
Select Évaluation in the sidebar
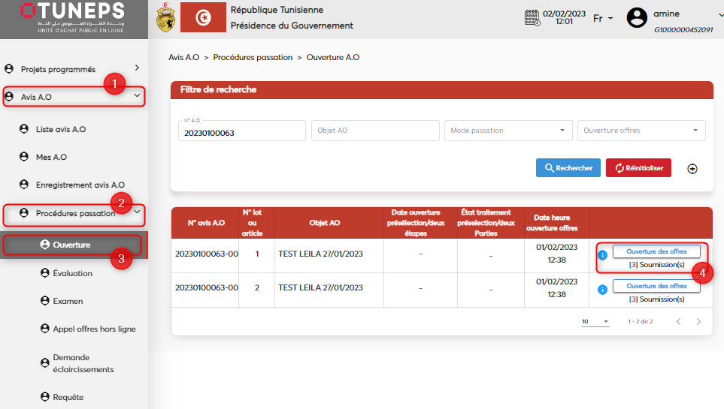[72, 273]
